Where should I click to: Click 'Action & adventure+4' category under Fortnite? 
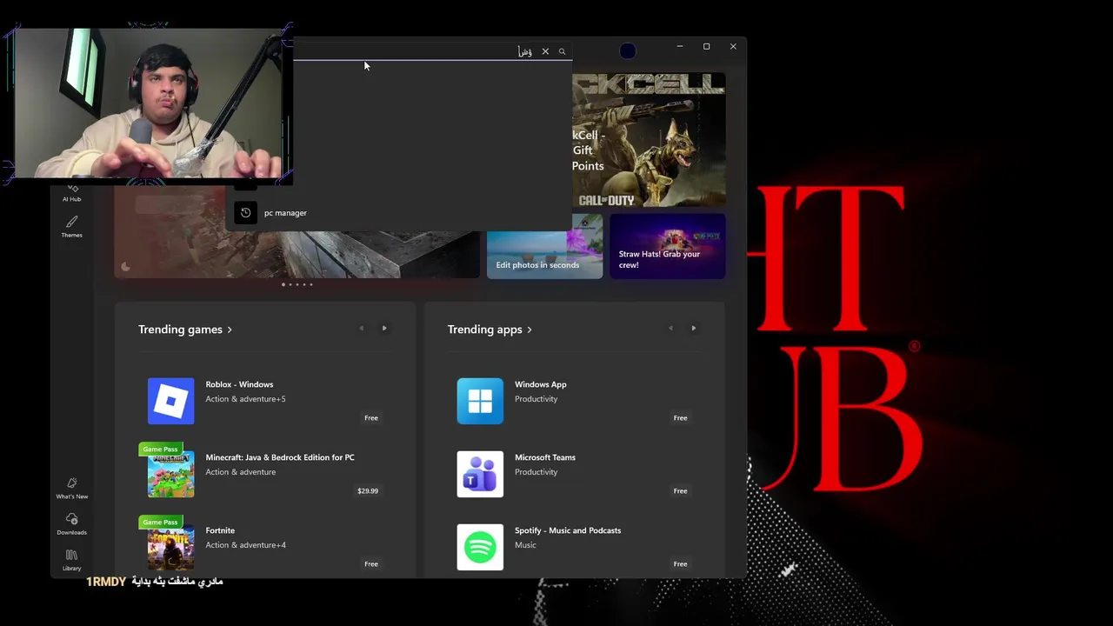245,545
